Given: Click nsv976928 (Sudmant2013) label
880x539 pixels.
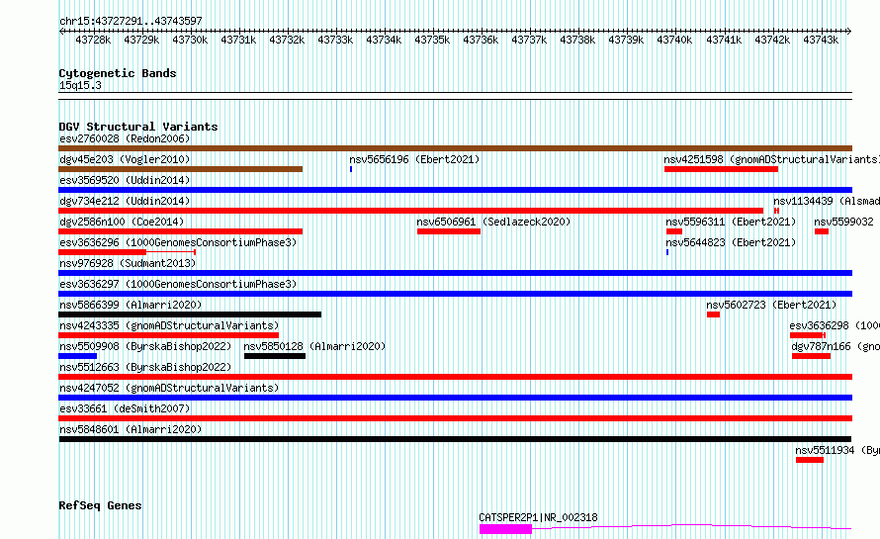Looking at the screenshot, I should pos(128,263).
